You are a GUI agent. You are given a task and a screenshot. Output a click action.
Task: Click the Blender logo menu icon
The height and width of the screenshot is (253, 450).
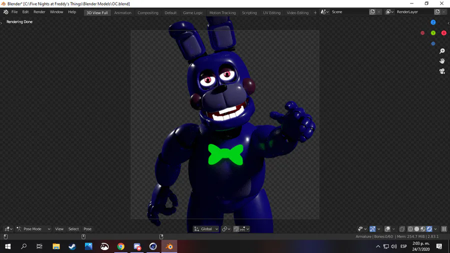pyautogui.click(x=5, y=12)
